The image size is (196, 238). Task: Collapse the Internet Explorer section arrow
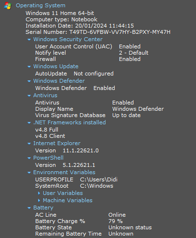pos(29,144)
